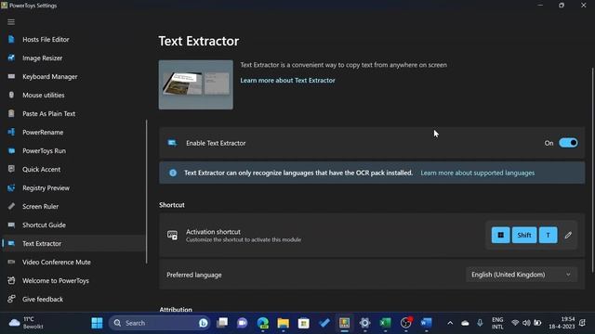The height and width of the screenshot is (334, 595).
Task: Open Mouse utilities page
Action: click(x=44, y=95)
